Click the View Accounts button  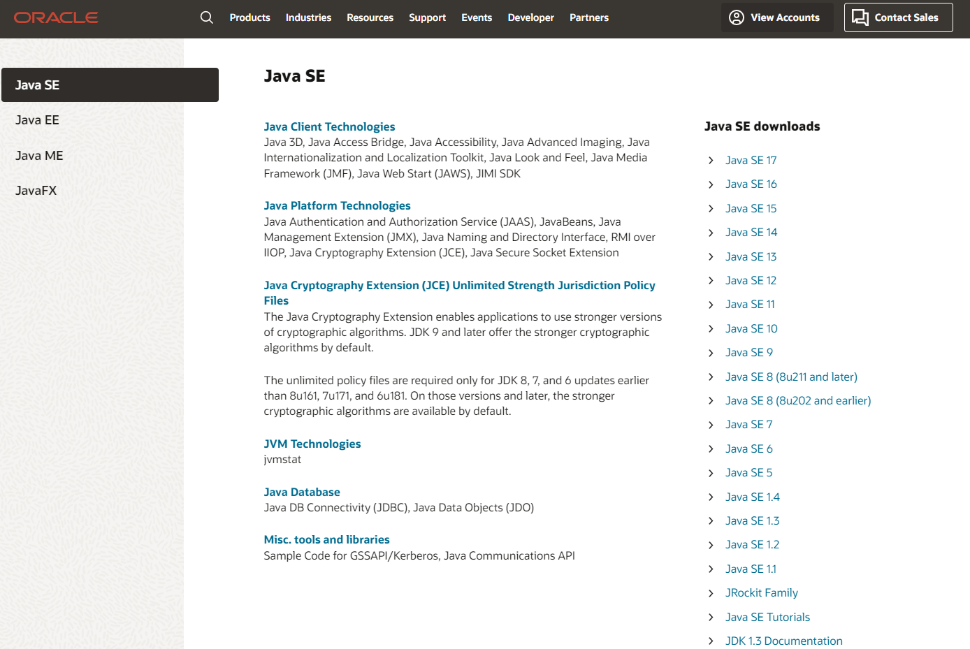coord(777,17)
